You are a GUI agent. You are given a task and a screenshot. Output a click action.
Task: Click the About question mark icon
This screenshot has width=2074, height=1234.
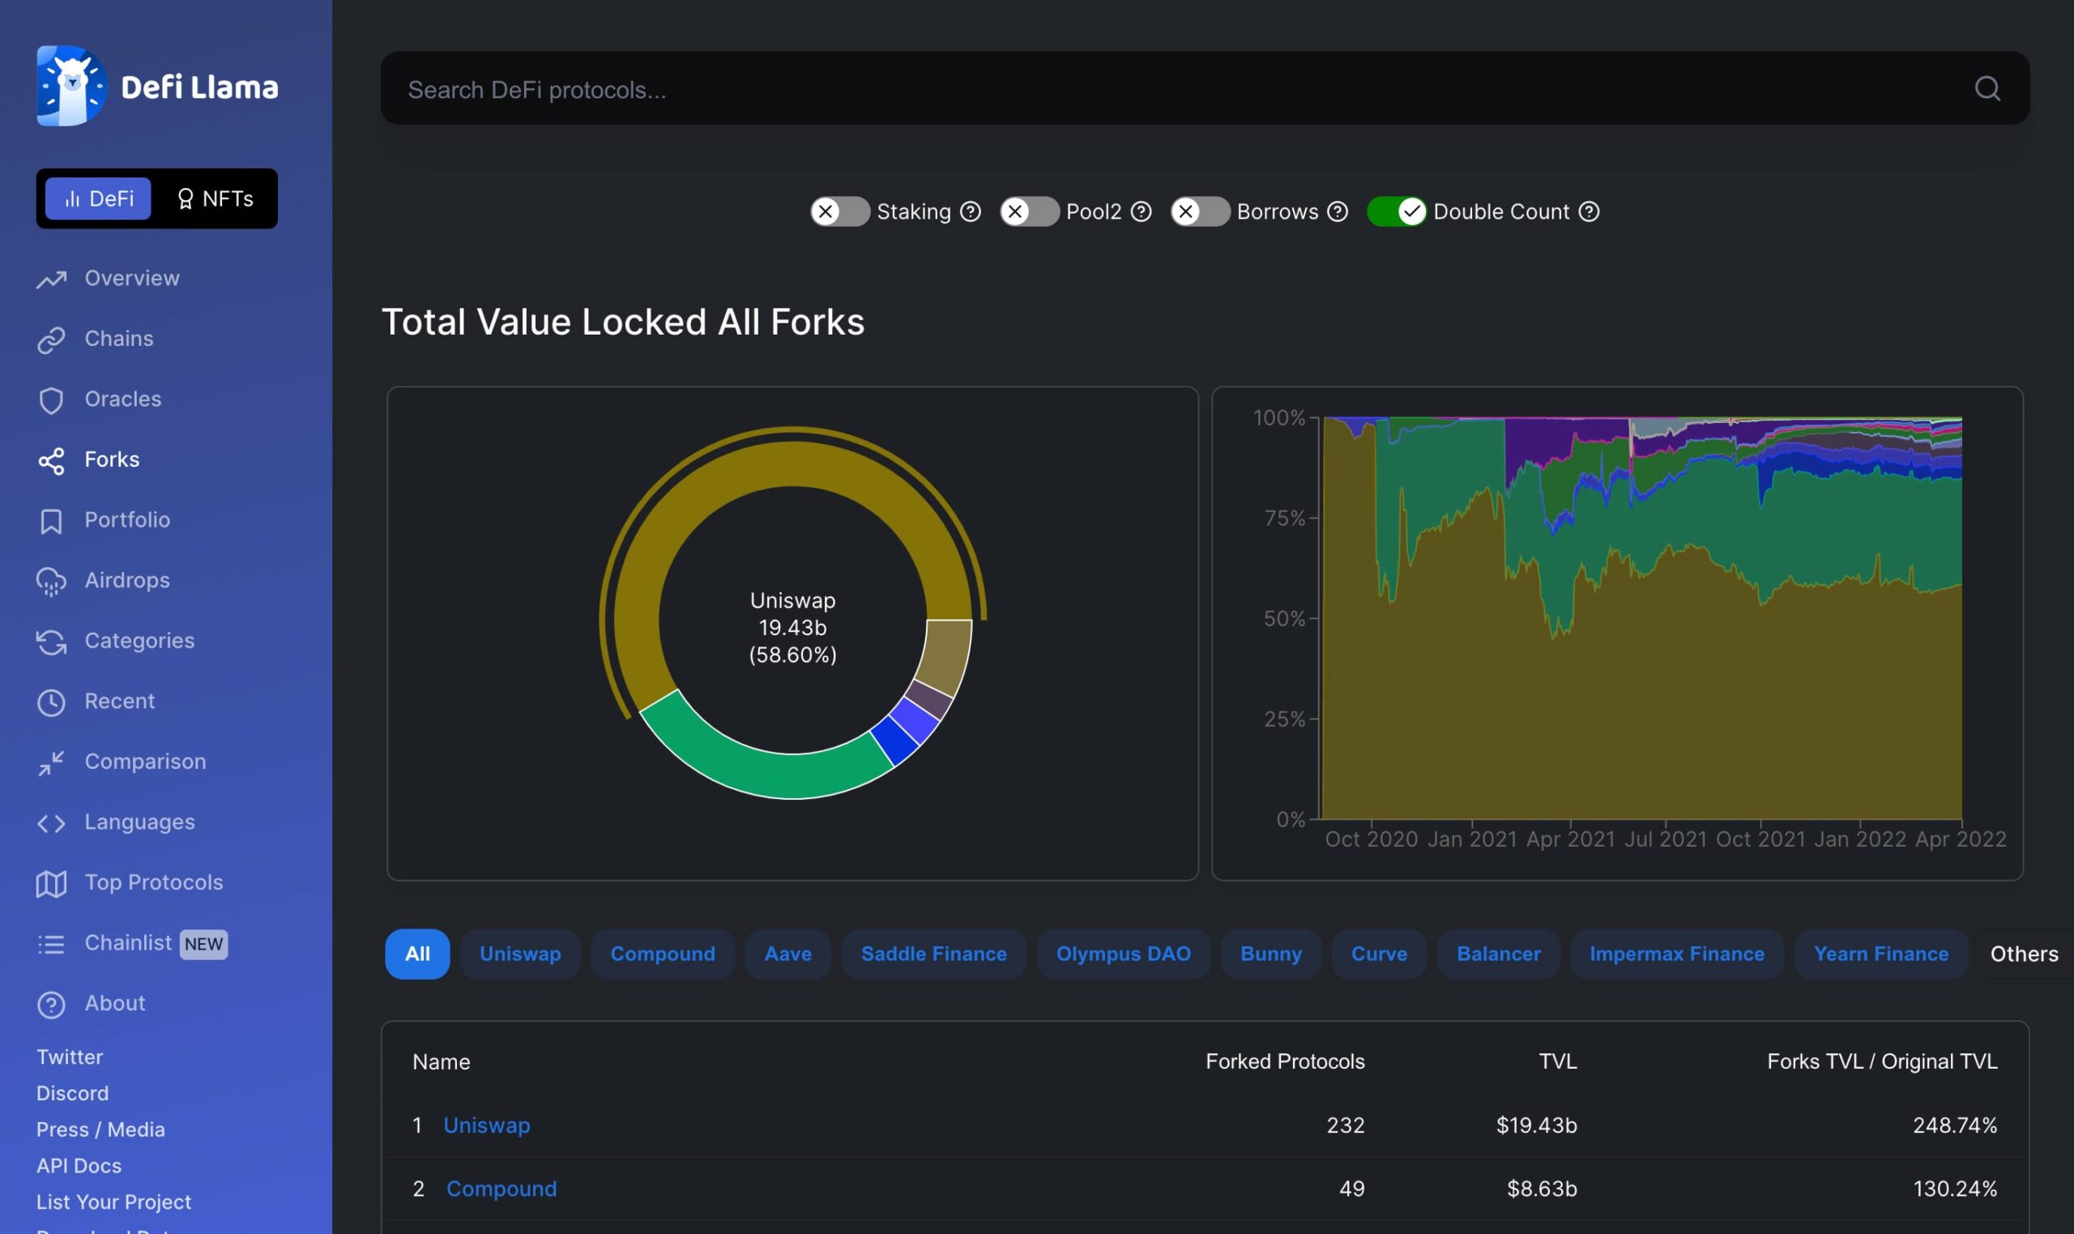[52, 1005]
